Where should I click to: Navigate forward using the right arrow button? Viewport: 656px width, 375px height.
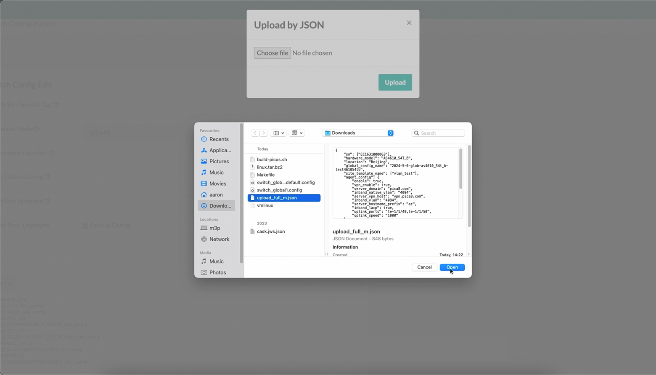(264, 133)
